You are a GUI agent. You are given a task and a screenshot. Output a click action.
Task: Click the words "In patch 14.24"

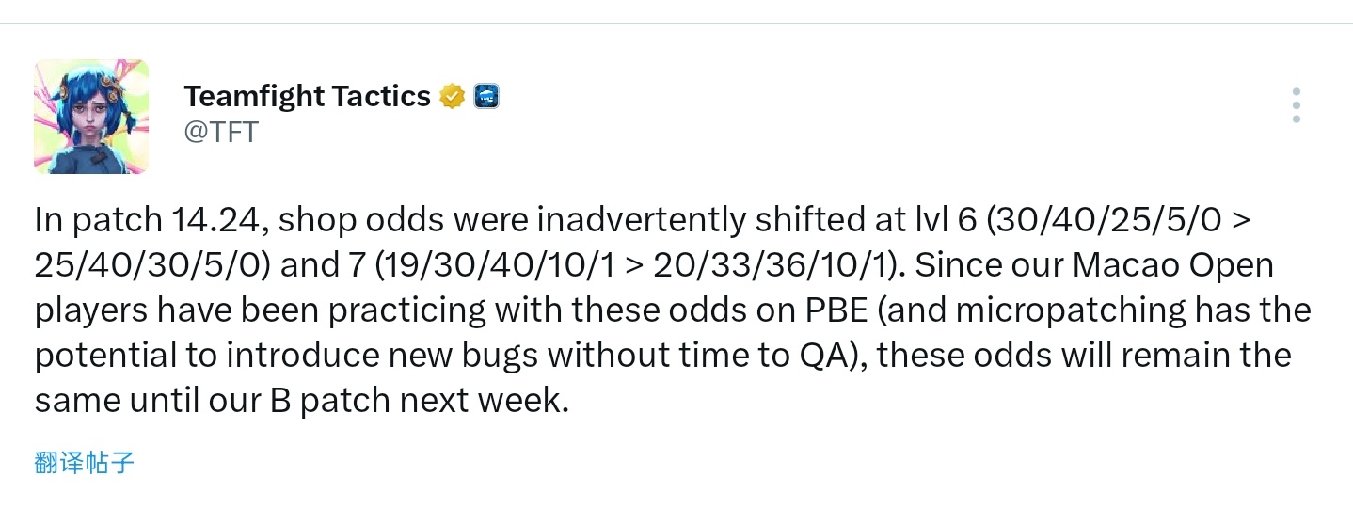[152, 220]
